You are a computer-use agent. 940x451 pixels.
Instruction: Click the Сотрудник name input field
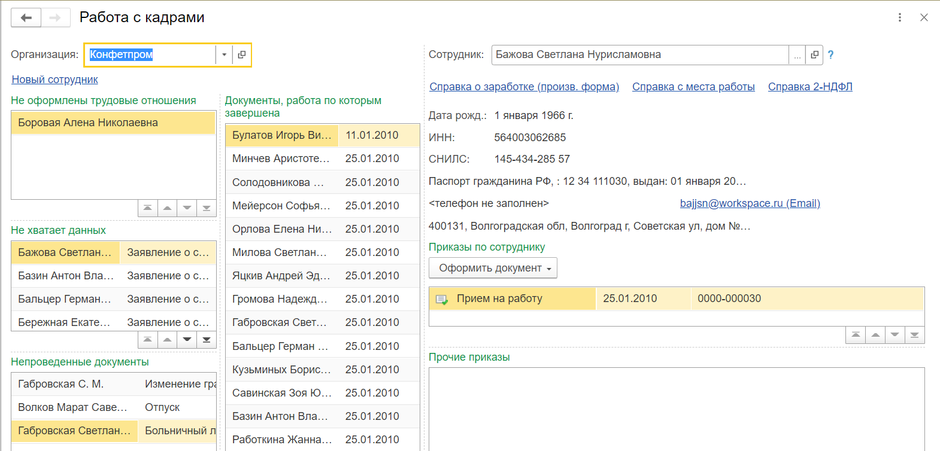[x=639, y=55]
